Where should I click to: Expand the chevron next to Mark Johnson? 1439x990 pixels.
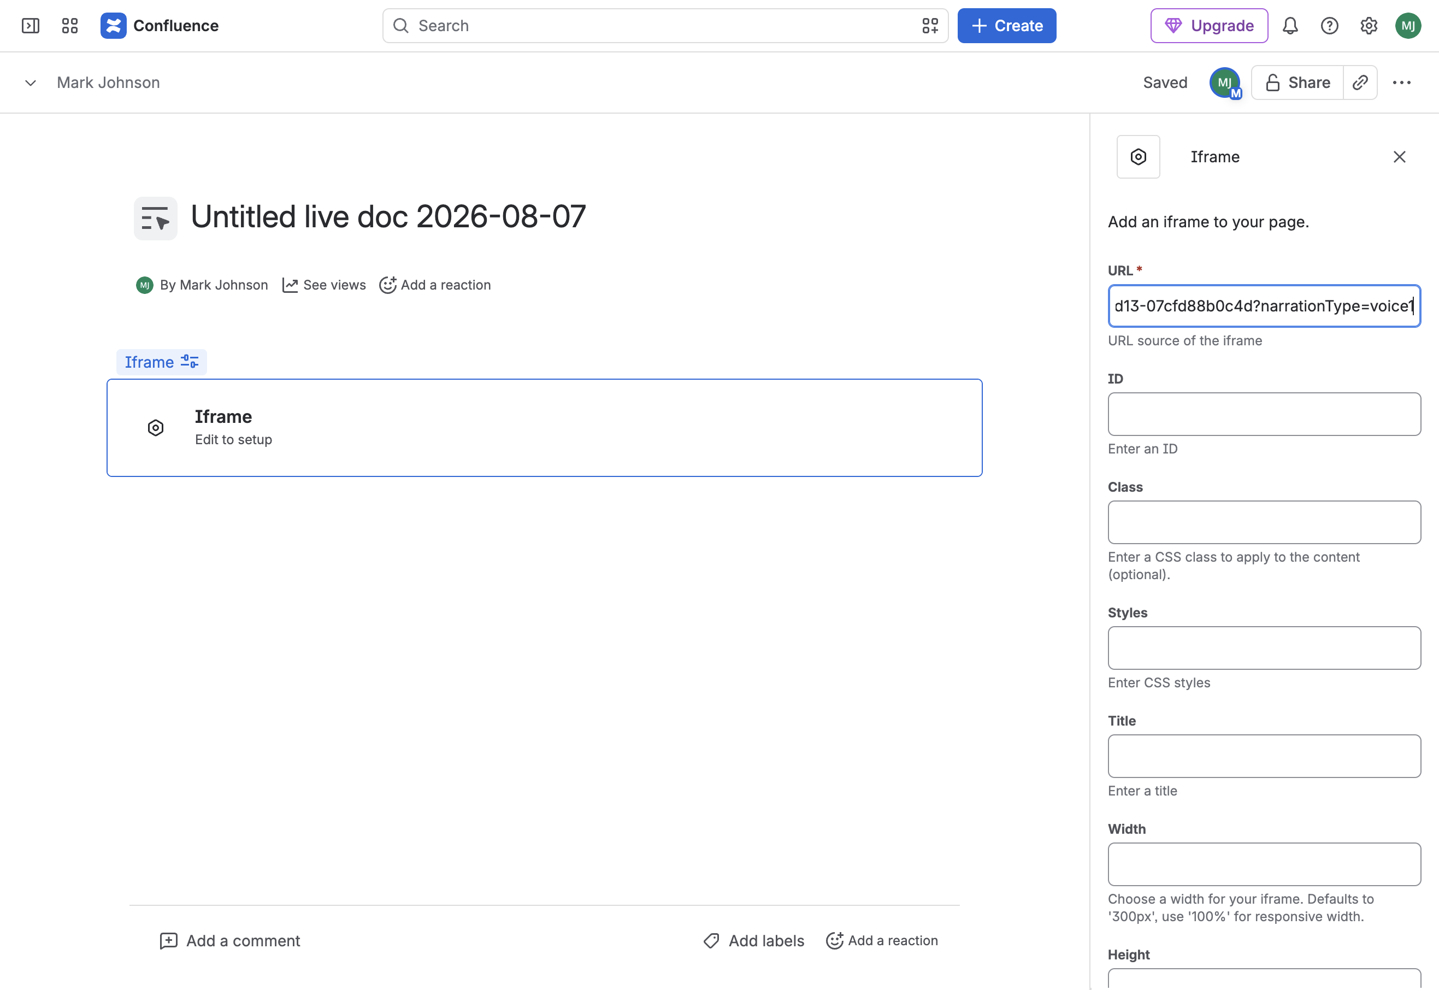click(x=31, y=82)
